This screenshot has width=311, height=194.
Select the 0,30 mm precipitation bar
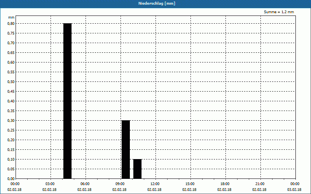126,149
